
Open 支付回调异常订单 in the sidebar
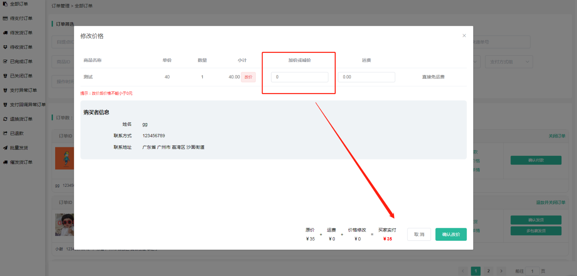28,104
